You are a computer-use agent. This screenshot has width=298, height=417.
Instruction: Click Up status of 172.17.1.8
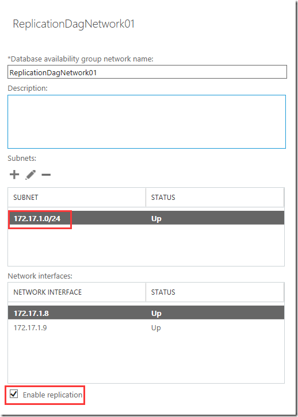156,313
